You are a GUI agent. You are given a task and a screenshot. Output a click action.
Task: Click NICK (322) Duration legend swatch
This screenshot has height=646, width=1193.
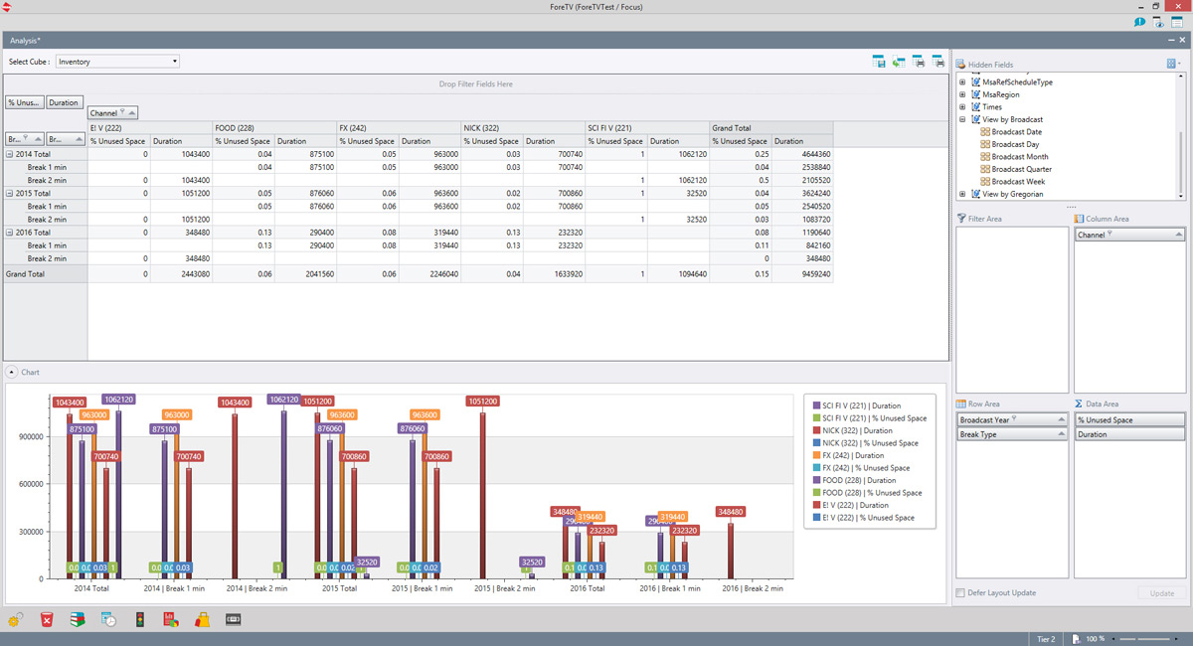(x=816, y=430)
